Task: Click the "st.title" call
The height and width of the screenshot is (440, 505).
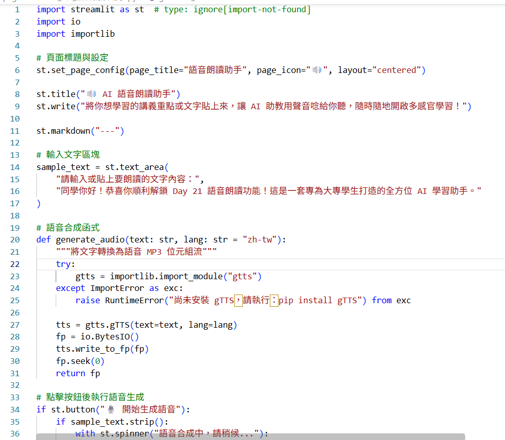Action: click(56, 94)
